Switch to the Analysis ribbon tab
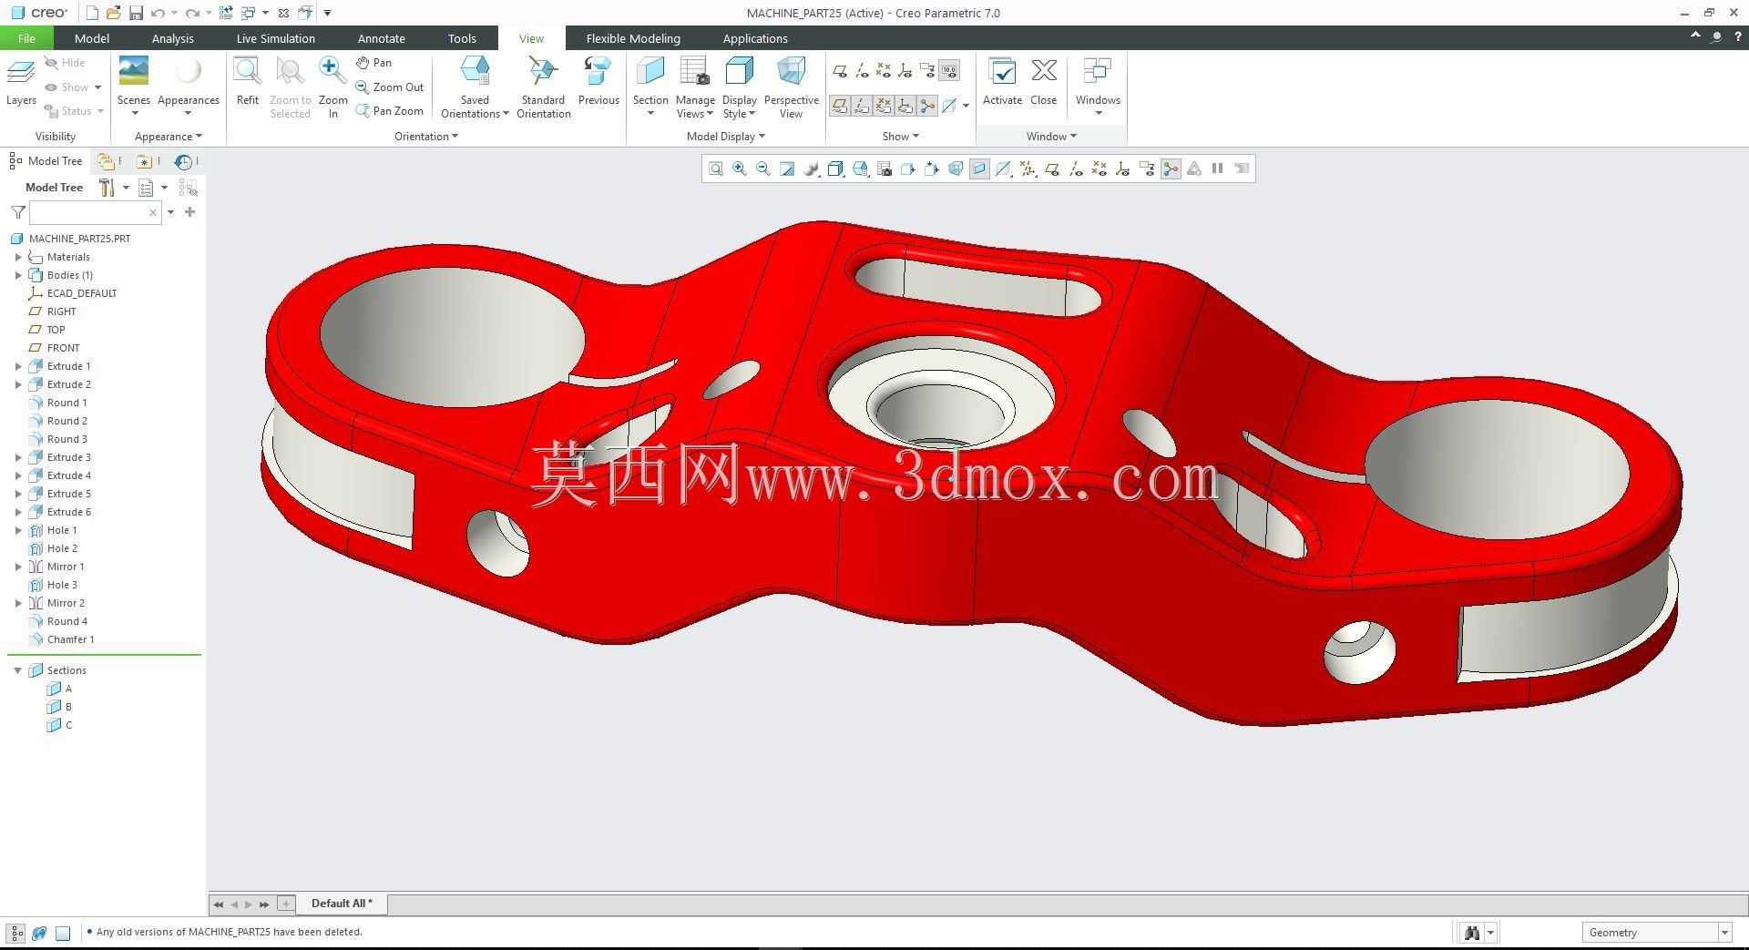Screen dimensions: 1749x950 pyautogui.click(x=172, y=38)
